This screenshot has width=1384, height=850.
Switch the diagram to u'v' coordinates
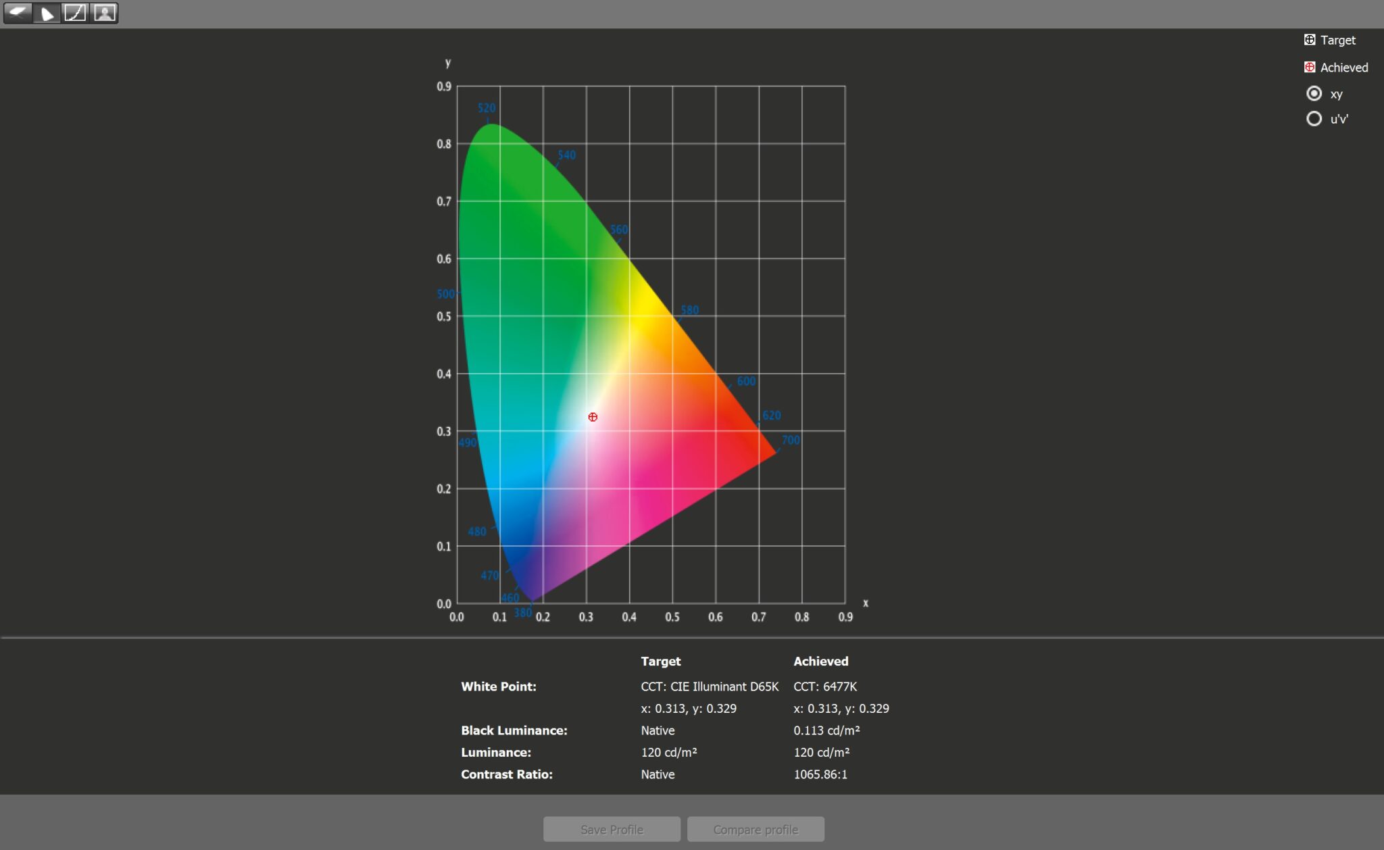(1314, 119)
